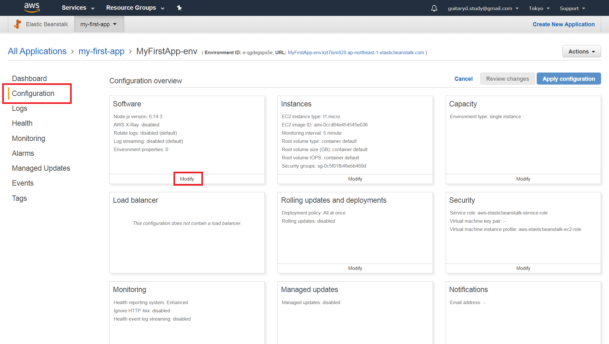Click Managed updates: disabled text
Image resolution: width=609 pixels, height=344 pixels.
[x=311, y=303]
